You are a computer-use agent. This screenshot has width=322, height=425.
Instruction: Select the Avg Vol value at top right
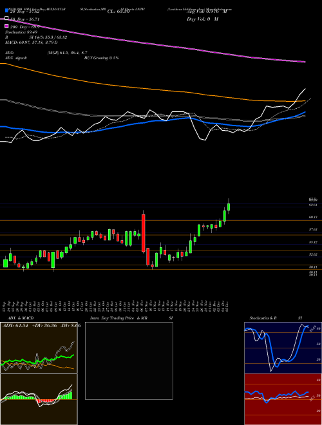(207, 12)
